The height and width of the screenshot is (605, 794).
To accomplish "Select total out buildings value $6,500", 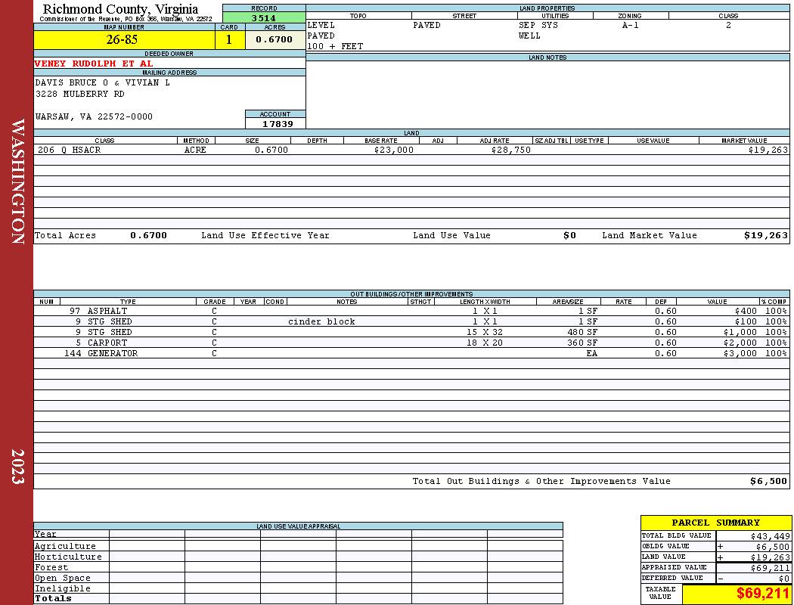I will (769, 481).
